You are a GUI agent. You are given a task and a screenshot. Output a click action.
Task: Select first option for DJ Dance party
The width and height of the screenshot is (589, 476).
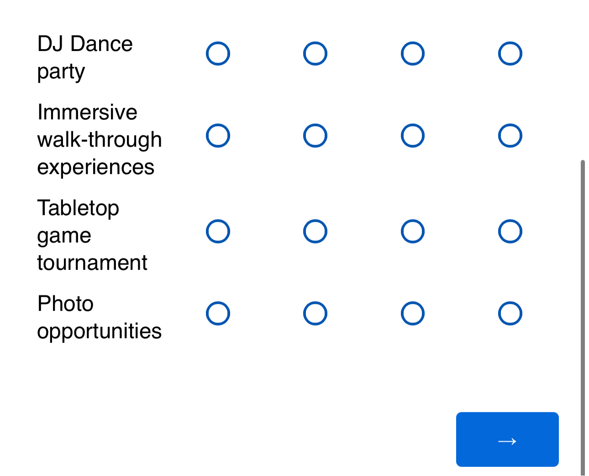coord(218,54)
